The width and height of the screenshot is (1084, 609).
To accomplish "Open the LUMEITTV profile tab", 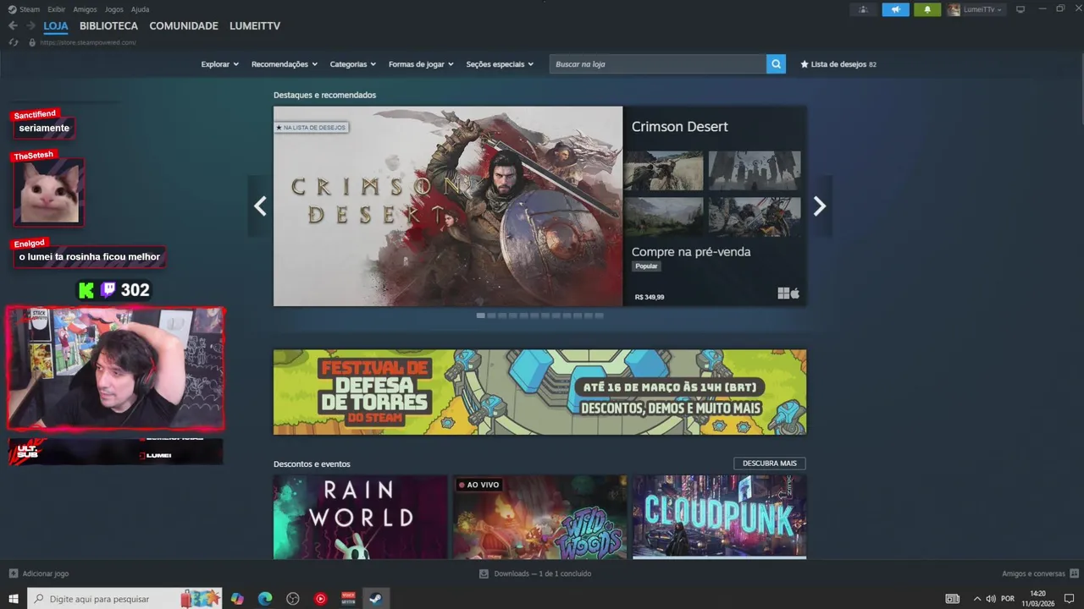I will pos(255,26).
